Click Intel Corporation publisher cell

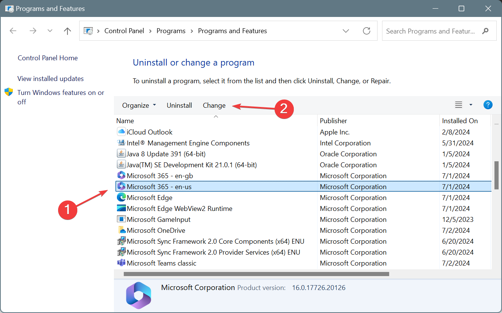345,143
